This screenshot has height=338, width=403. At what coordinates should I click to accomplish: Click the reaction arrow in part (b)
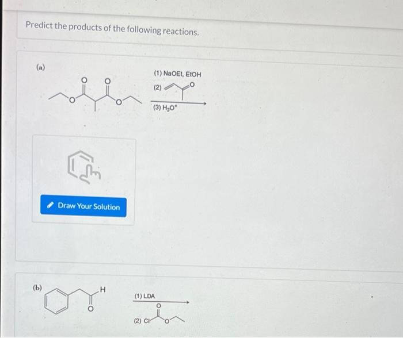[161, 302]
